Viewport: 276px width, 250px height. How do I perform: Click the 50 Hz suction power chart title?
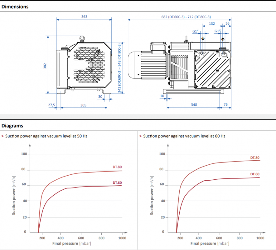coord(46,136)
